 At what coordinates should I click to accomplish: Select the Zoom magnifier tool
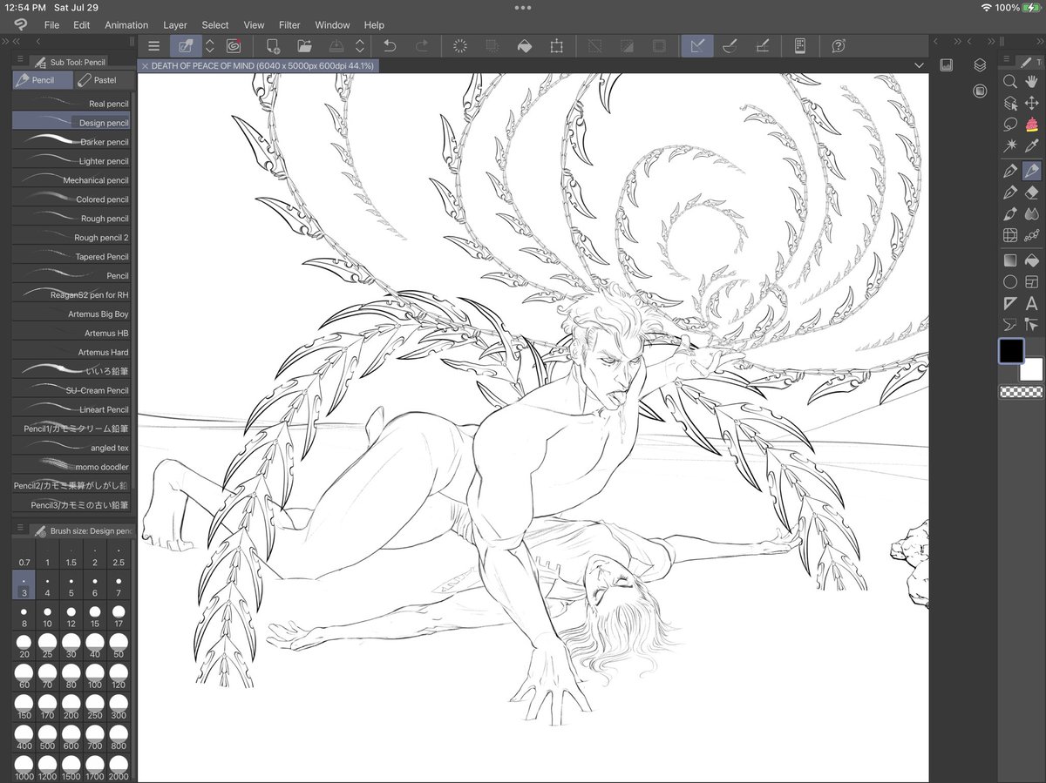(1010, 81)
